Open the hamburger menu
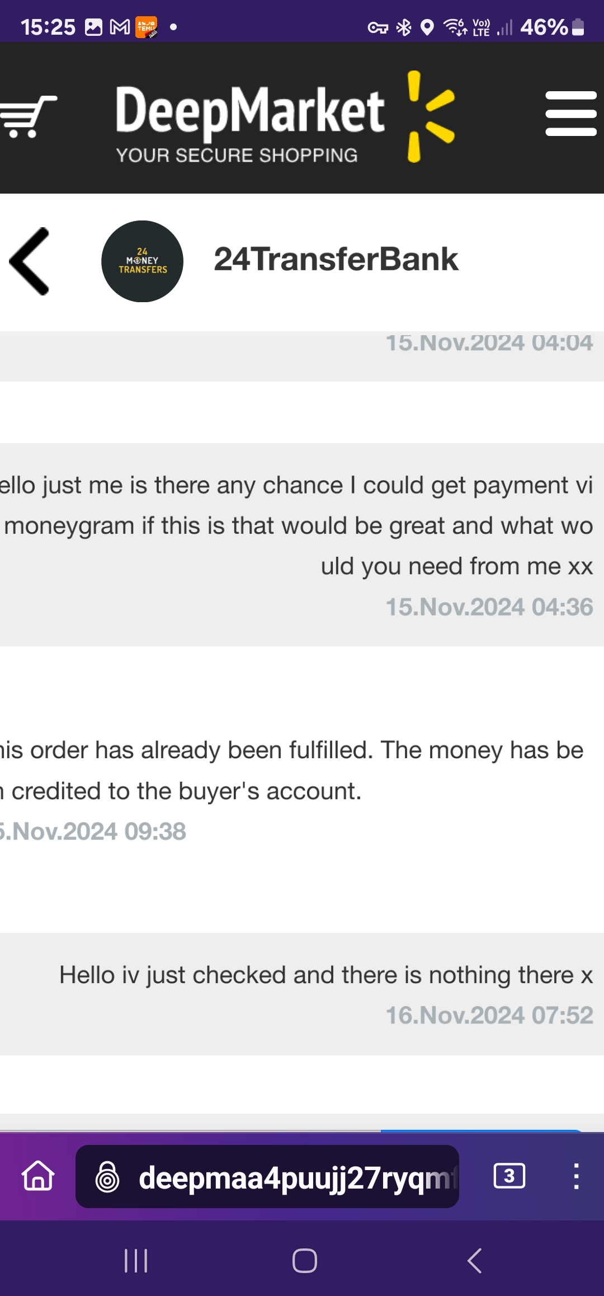 [x=571, y=114]
